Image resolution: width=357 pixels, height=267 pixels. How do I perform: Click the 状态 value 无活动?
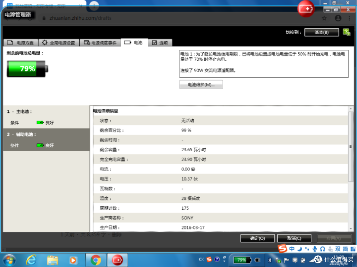(x=188, y=121)
